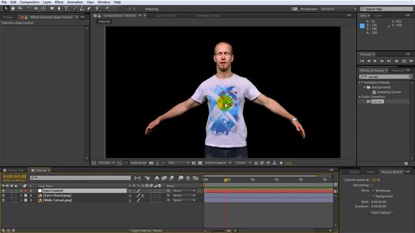Toggle the Snapping checkbox
Screen dimensions: 415x233
[142, 9]
